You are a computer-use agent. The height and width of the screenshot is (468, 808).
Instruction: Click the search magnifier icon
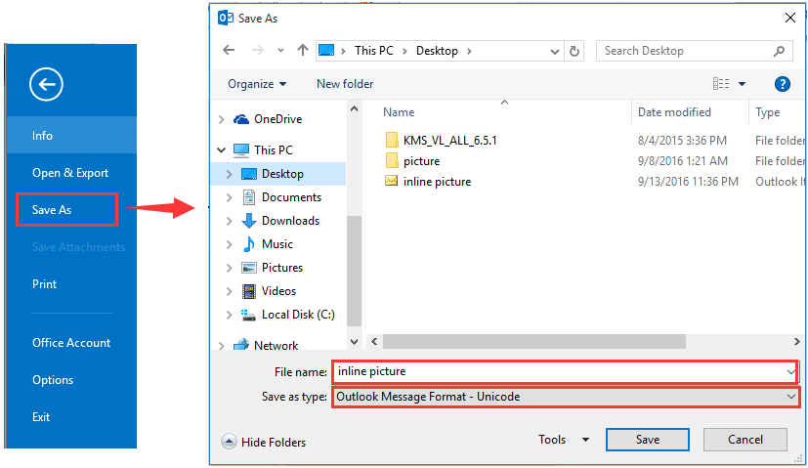[780, 51]
